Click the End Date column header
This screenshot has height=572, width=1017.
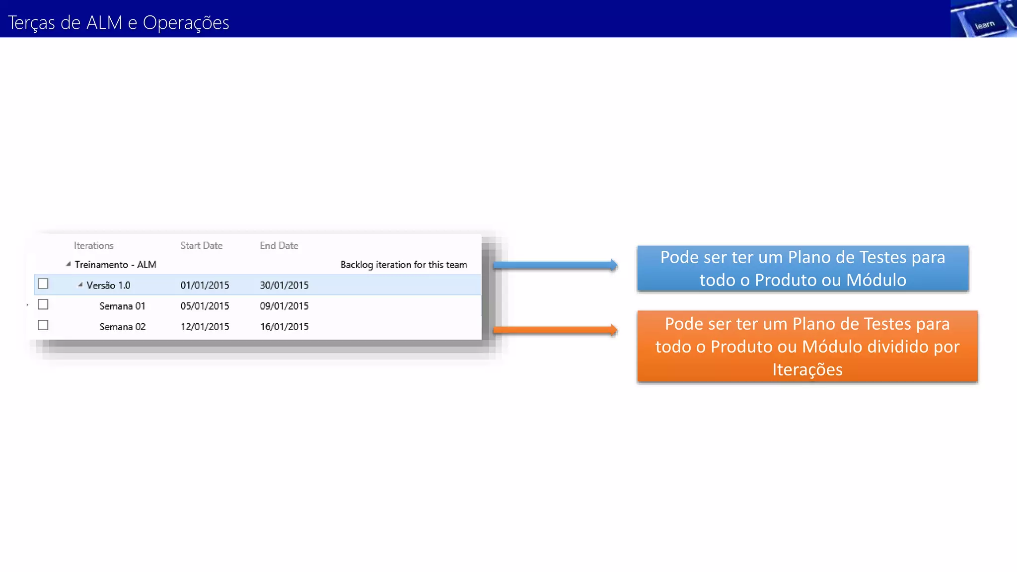279,245
